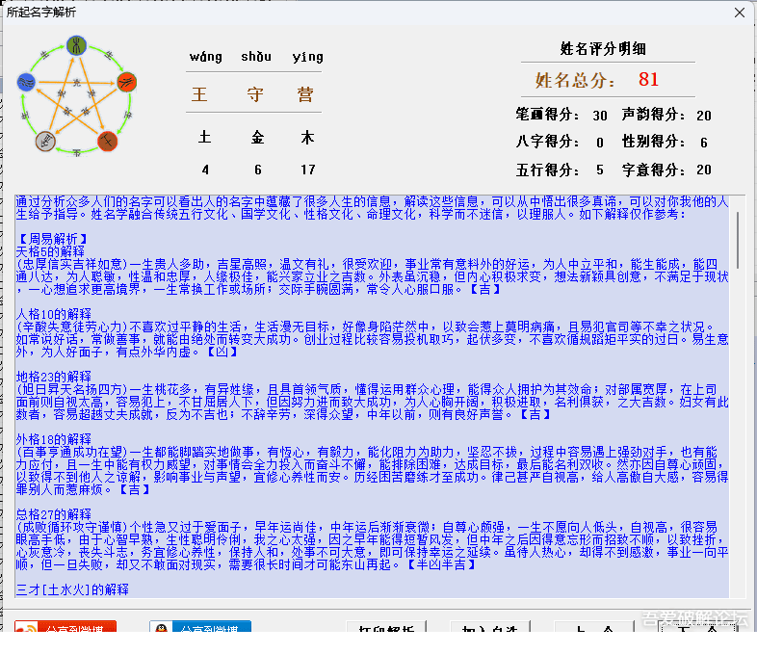Image resolution: width=757 pixels, height=654 pixels.
Task: Click the 姓名总分 label
Action: (x=575, y=80)
